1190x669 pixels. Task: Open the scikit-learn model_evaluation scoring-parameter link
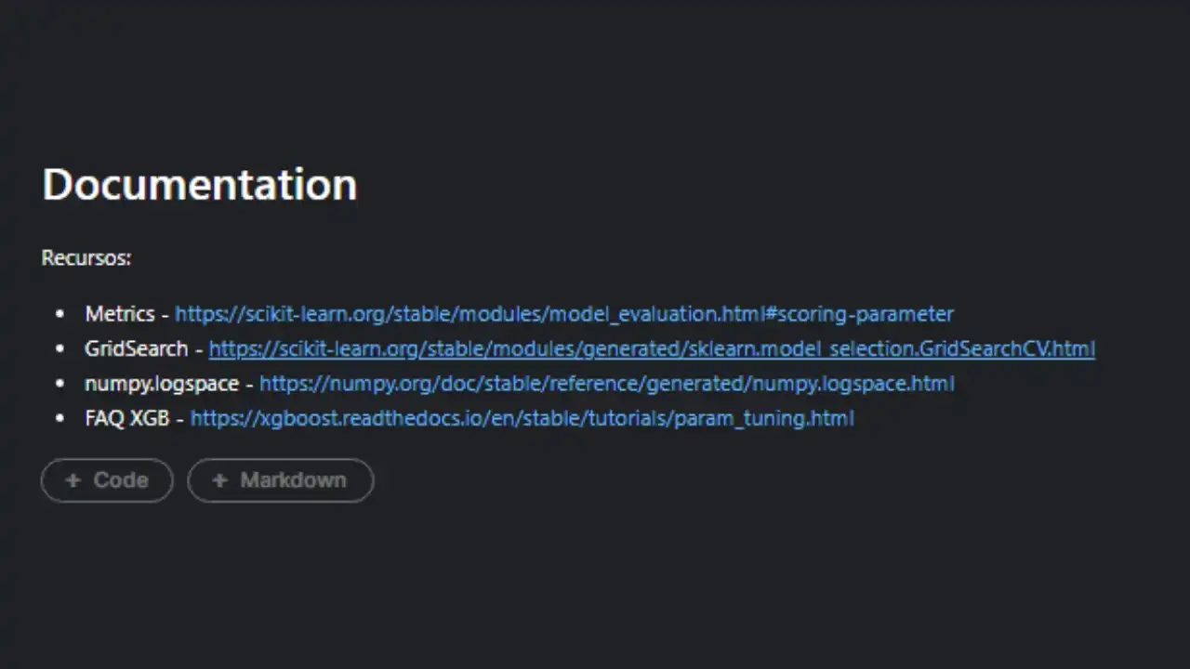tap(563, 314)
